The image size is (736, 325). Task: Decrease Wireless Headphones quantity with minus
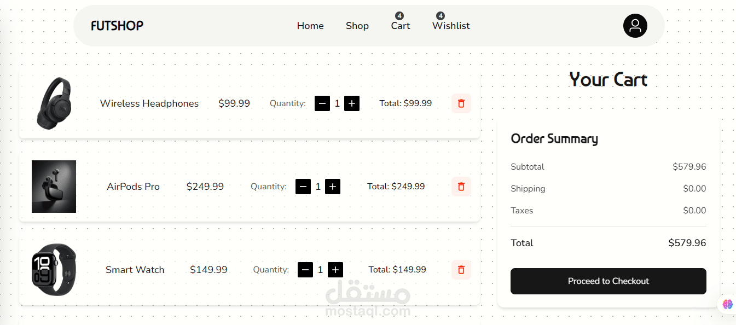322,103
